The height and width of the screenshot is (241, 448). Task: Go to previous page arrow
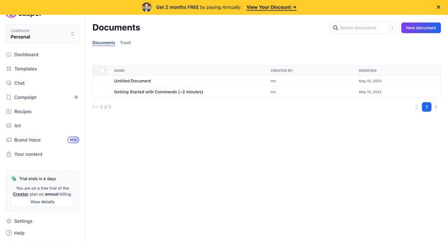(416, 107)
